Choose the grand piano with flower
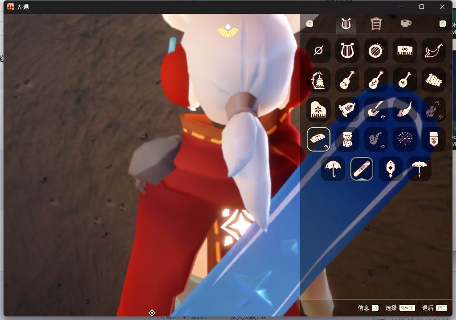456x320 pixels. coord(318,110)
